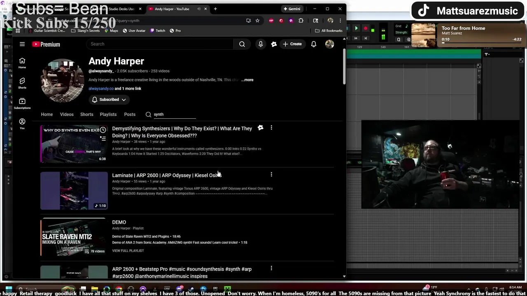
Task: Click the Andy Harper channel avatar
Action: pos(63,80)
